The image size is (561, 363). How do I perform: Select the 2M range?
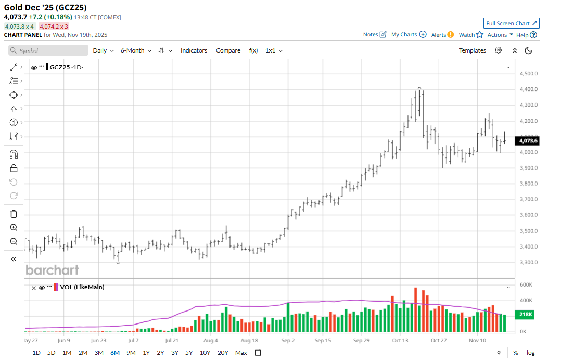[x=83, y=353]
